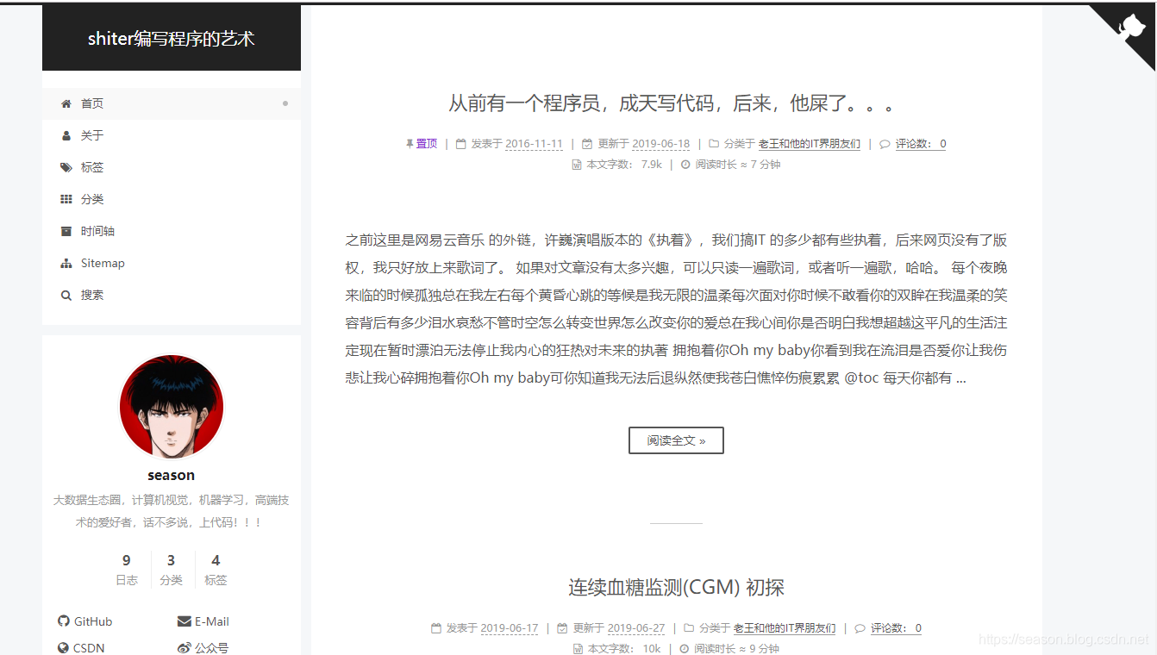Click the tag icon beside 标签
1157x655 pixels.
66,167
